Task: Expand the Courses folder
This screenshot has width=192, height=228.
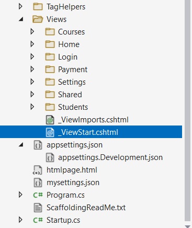Action: [x=32, y=31]
